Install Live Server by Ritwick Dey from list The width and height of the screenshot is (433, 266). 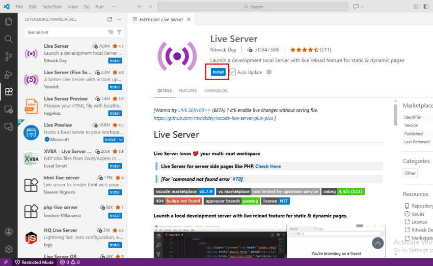click(x=115, y=61)
